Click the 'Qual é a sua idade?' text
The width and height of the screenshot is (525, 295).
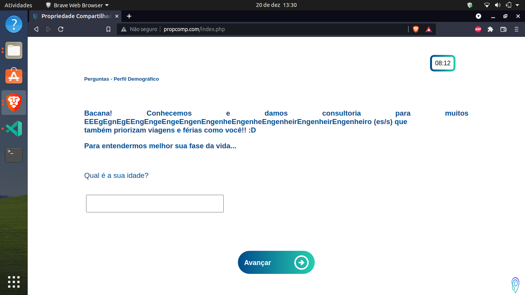tap(116, 176)
